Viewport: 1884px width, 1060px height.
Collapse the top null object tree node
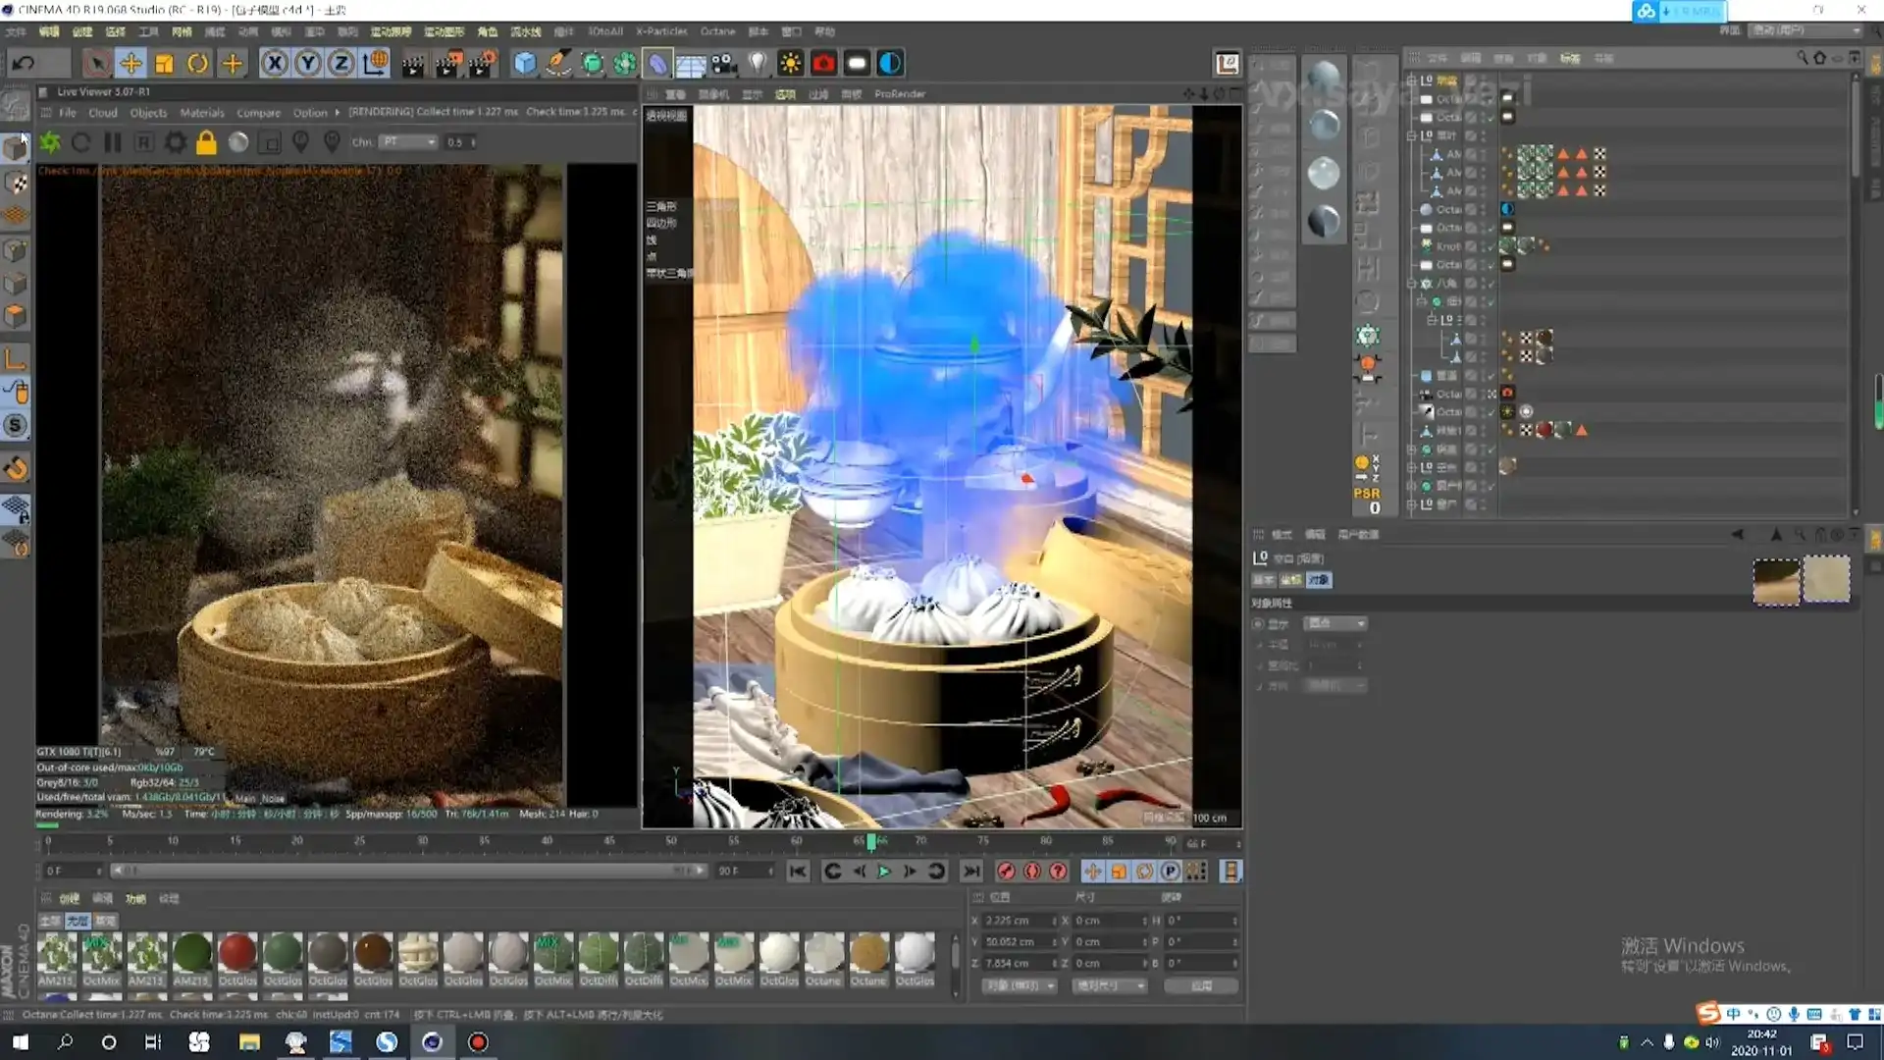pyautogui.click(x=1411, y=80)
